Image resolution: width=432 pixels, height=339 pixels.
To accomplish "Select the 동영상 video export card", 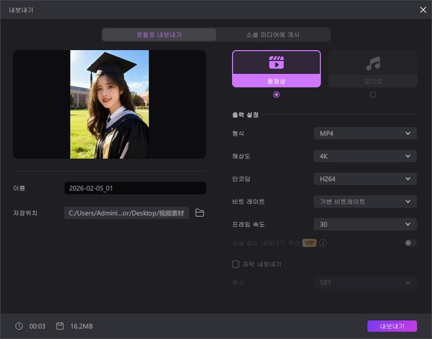I will 276,69.
